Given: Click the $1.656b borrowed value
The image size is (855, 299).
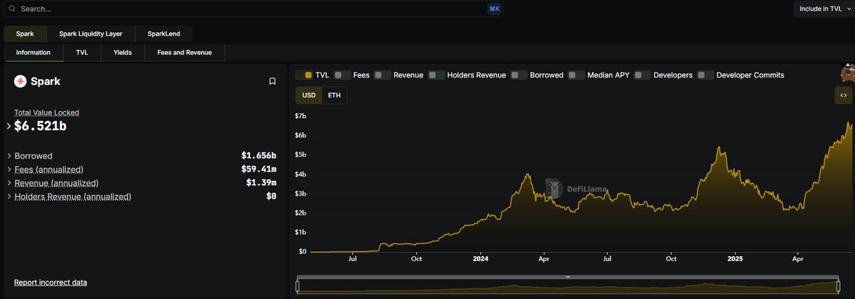Looking at the screenshot, I should [259, 156].
